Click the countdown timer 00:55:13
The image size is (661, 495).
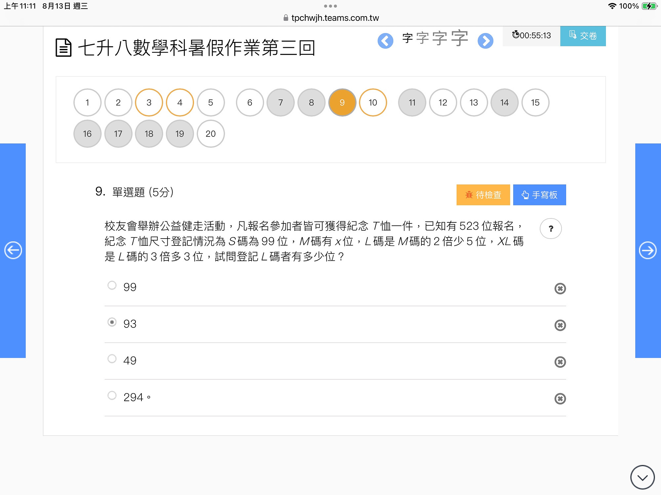point(531,35)
